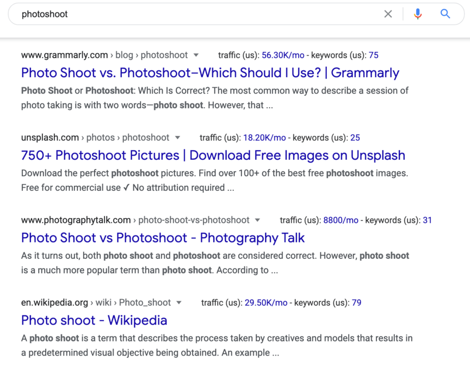Image resolution: width=470 pixels, height=367 pixels.
Task: Click the snippet starting 'Photo Shoot or Photoshoot: Which Is Correct?'
Action: pos(215,98)
